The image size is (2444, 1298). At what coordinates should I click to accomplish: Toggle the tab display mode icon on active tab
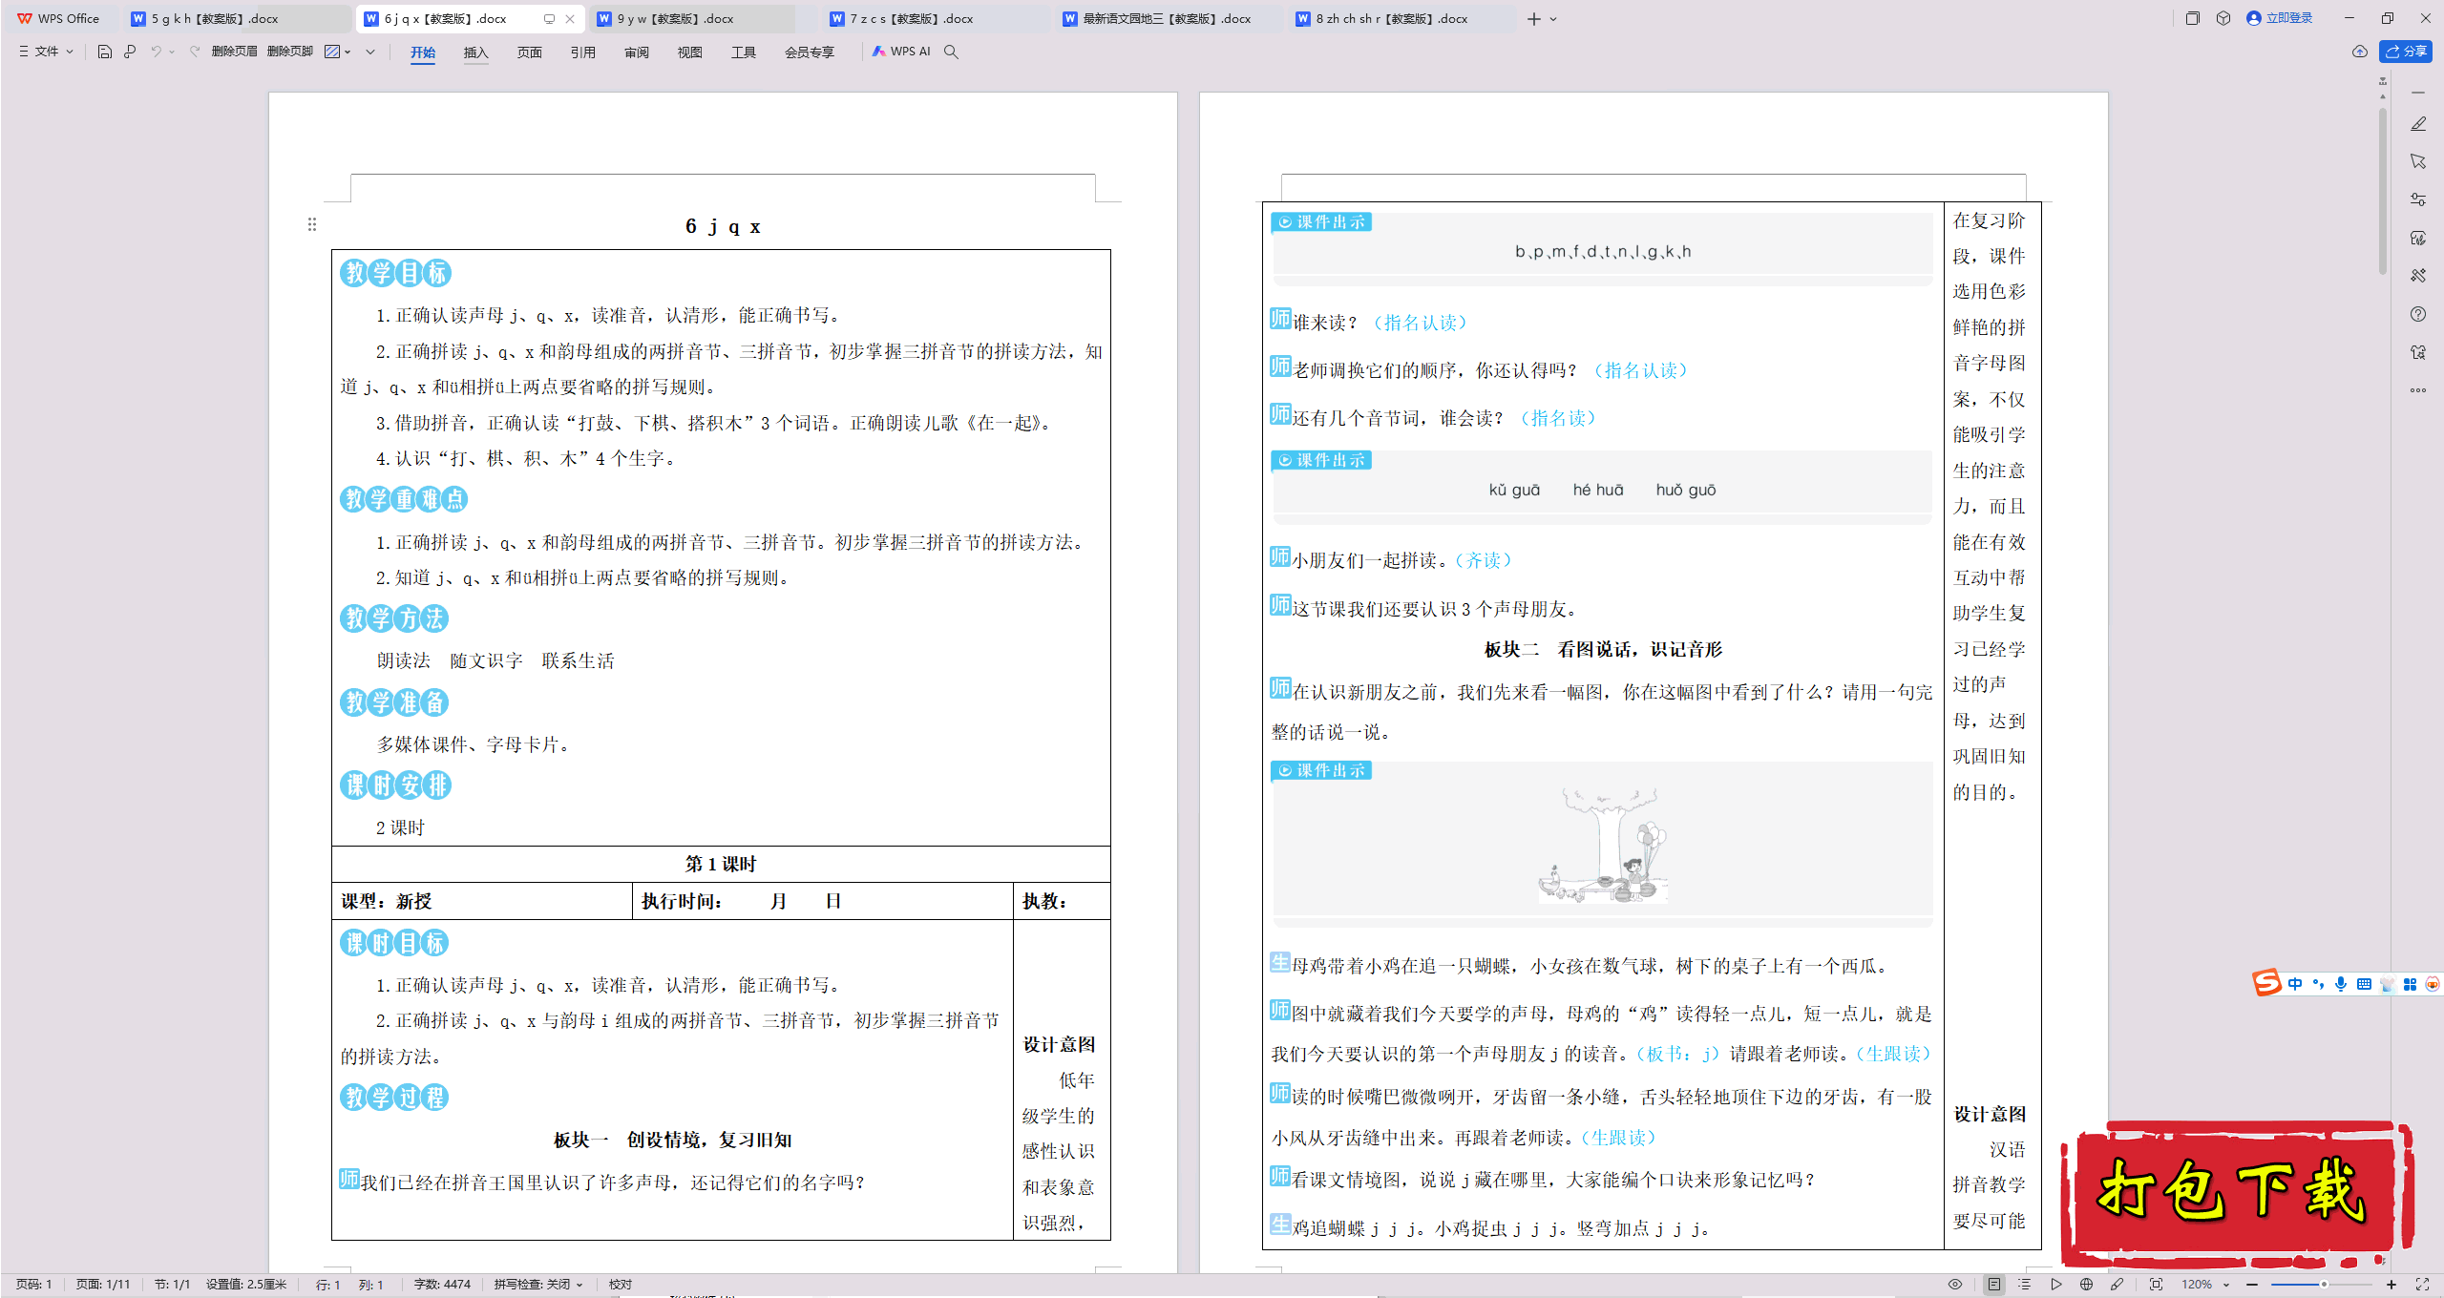pyautogui.click(x=549, y=18)
